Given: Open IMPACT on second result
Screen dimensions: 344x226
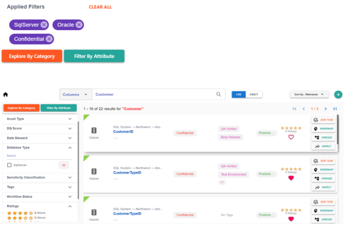Looking at the screenshot, I should tap(323, 187).
